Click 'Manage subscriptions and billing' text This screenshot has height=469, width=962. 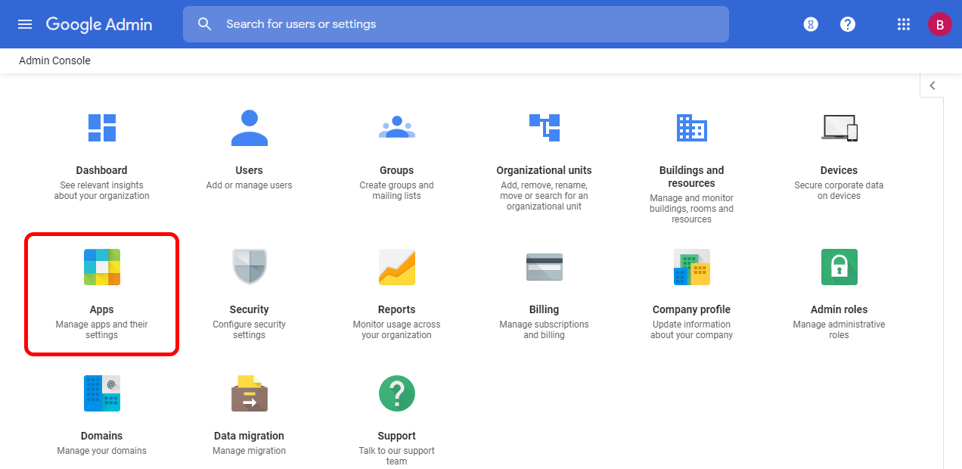click(x=545, y=330)
